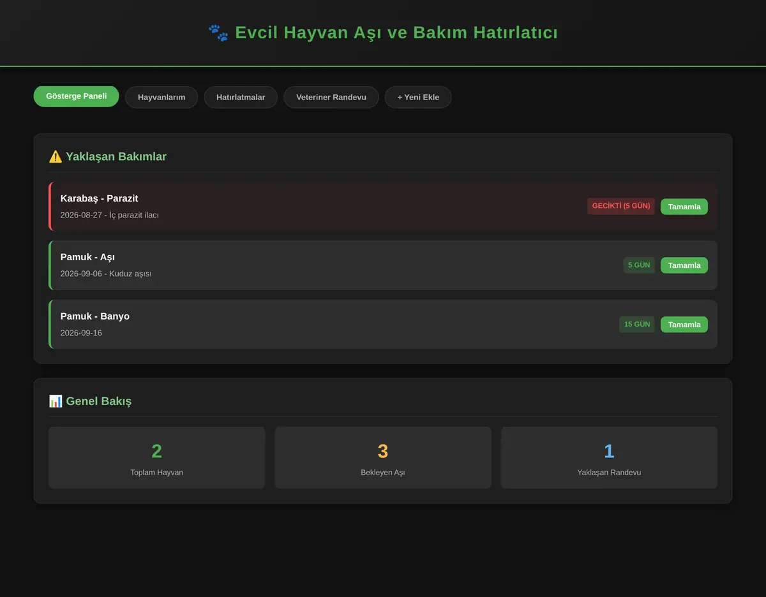This screenshot has height=597, width=766.
Task: Click the paw print icon in header
Action: click(218, 33)
